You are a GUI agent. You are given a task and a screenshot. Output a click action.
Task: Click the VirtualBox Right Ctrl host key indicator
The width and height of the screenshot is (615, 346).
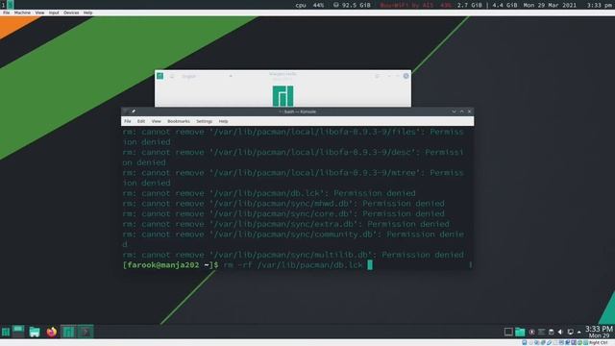click(599, 342)
